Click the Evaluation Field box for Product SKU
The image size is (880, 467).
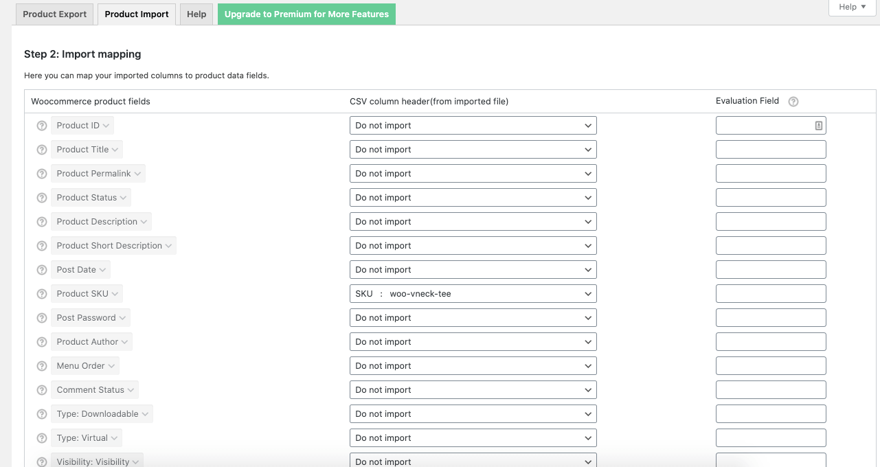coord(770,293)
